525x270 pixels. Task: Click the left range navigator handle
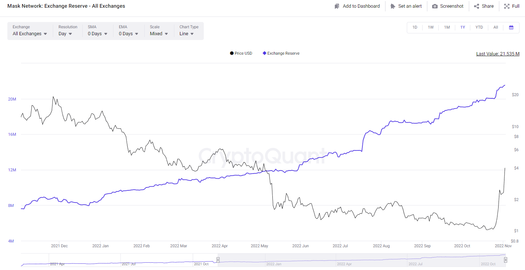(218, 260)
